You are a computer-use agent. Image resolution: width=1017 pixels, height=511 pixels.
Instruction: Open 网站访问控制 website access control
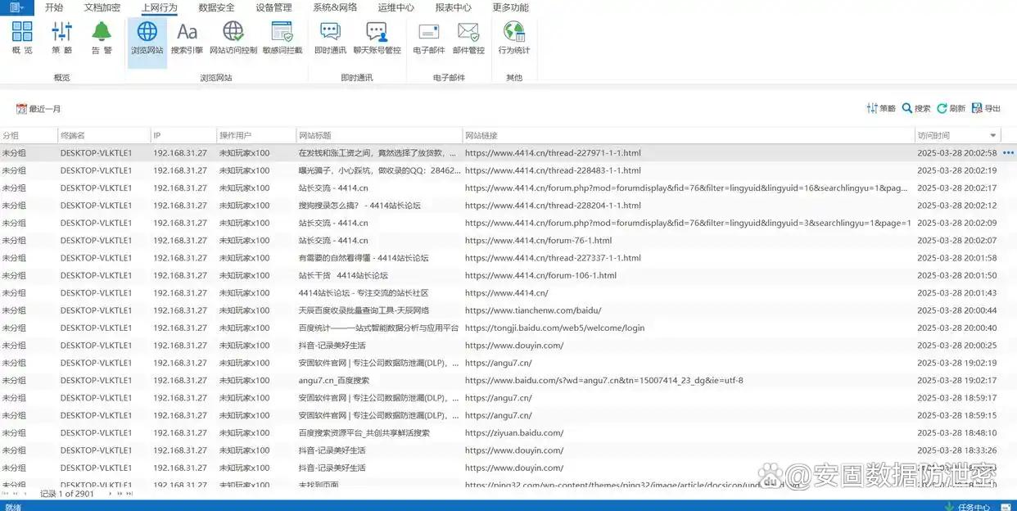(x=233, y=38)
